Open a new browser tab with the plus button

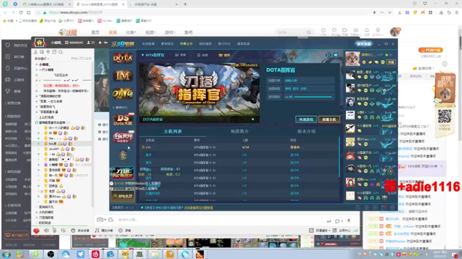tap(185, 4)
